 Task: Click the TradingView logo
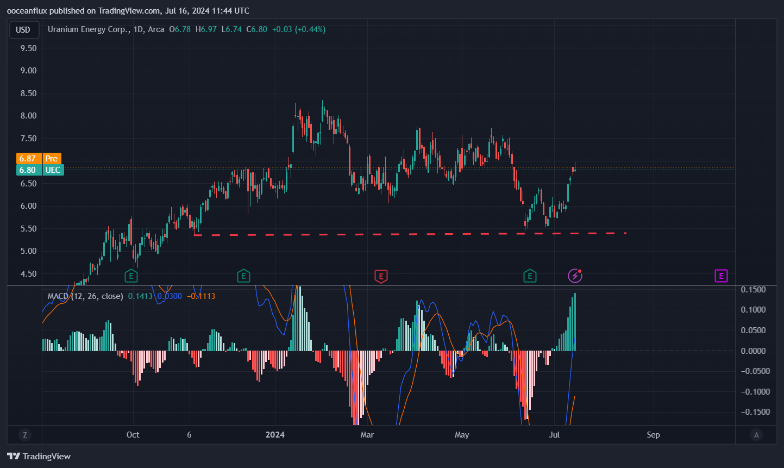(x=39, y=457)
